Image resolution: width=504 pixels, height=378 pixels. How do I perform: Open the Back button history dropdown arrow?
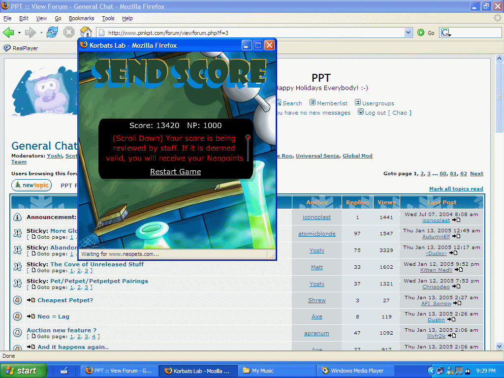pyautogui.click(x=19, y=32)
